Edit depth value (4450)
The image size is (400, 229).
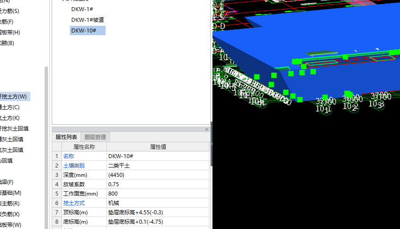(x=158, y=175)
